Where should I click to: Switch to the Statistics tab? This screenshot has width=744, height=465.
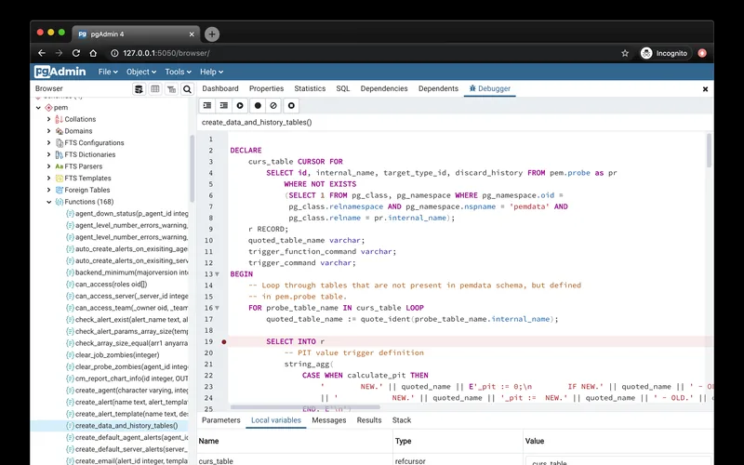(310, 88)
